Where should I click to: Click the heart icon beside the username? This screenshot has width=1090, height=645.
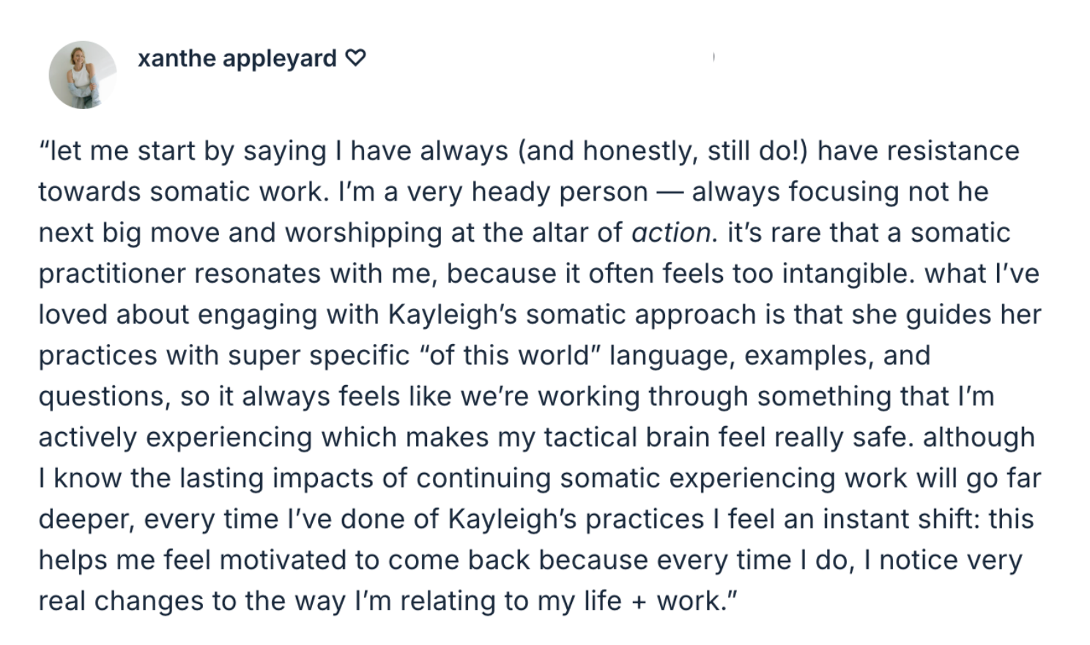point(355,58)
